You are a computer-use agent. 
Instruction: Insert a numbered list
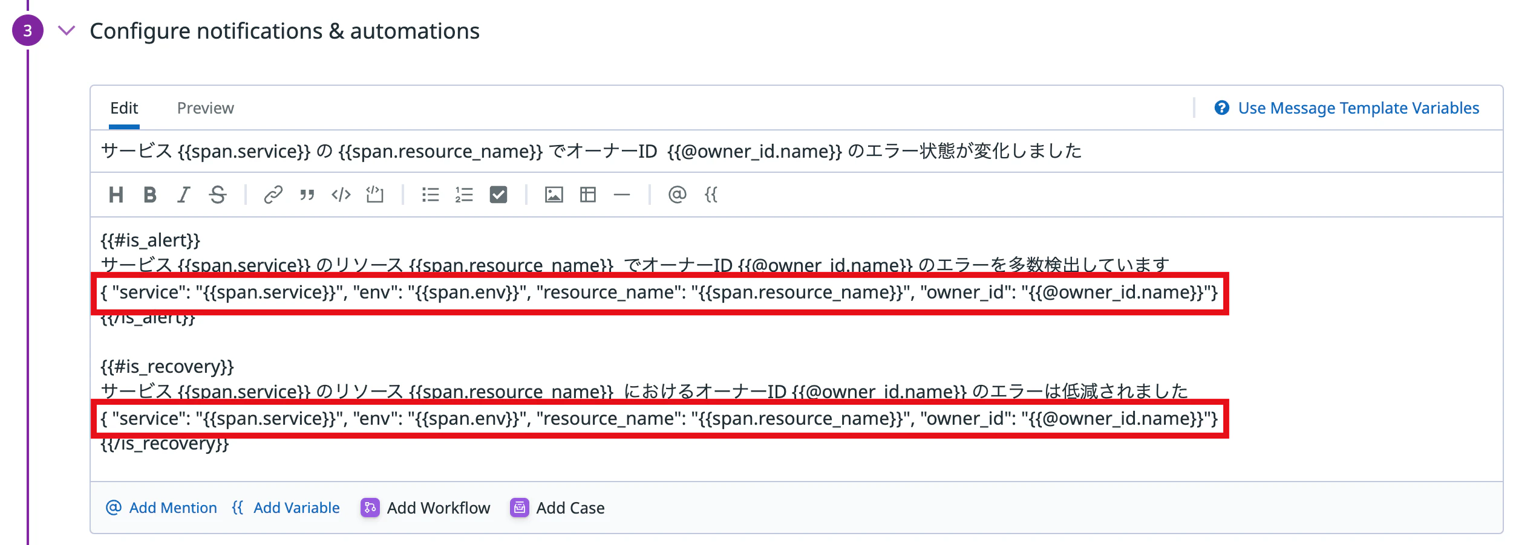(464, 195)
